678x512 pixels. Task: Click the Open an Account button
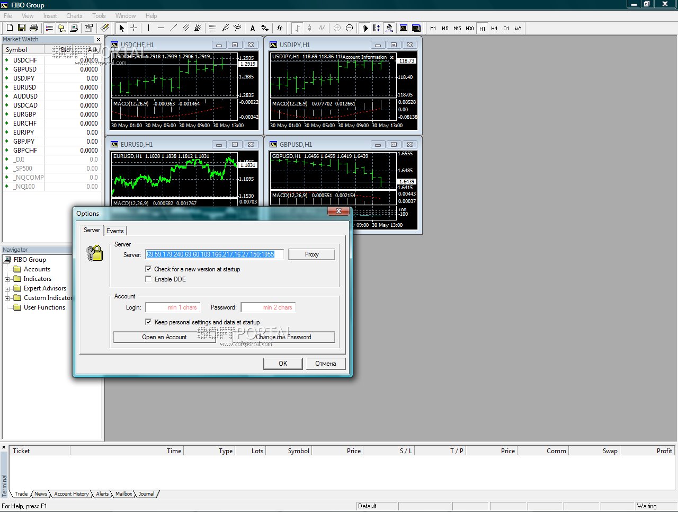click(164, 337)
